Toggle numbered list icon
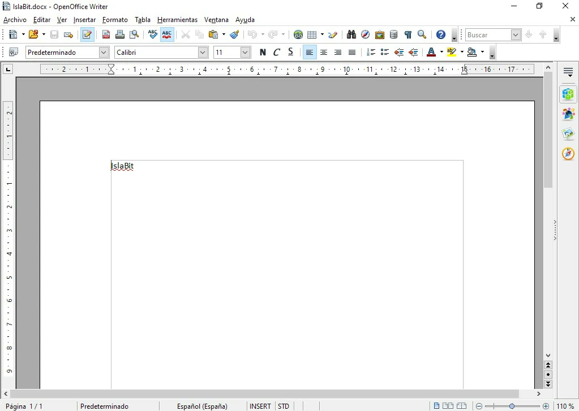Screen dimensions: 579x411 coord(371,52)
